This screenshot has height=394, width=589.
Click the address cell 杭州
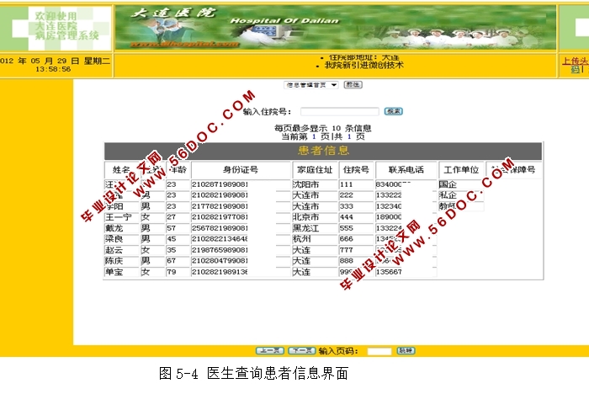pos(301,239)
